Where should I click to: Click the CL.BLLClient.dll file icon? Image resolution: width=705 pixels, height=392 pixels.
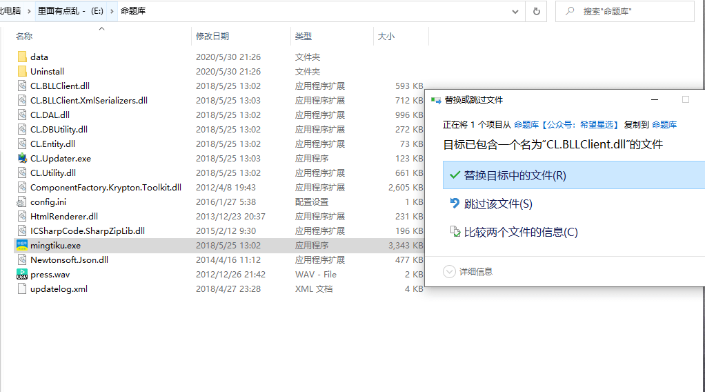[22, 86]
